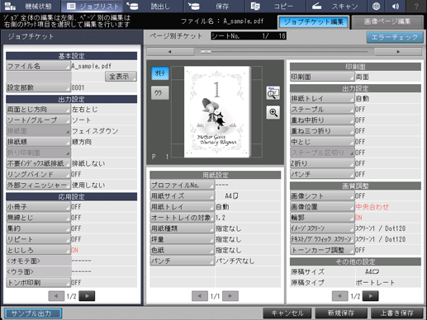Image resolution: width=427 pixels, height=320 pixels.
Task: Click the 上書き保存 button
Action: [x=396, y=313]
